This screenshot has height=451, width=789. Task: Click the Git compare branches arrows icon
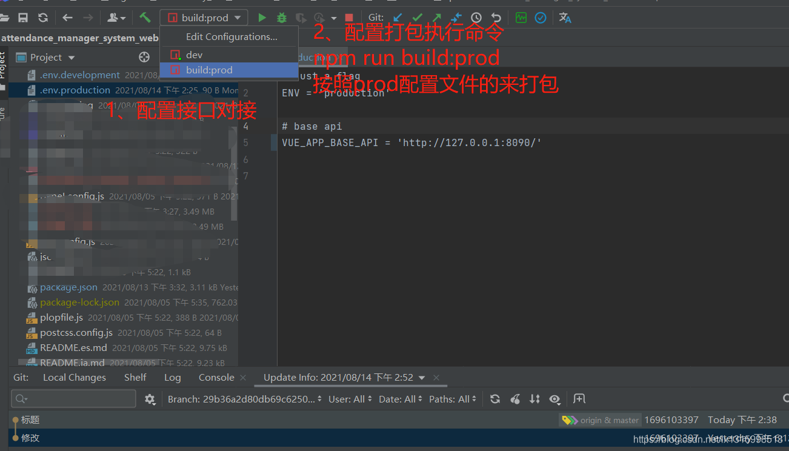[x=456, y=18]
